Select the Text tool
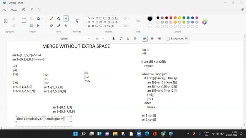This screenshot has width=246, height=138. 66,19
